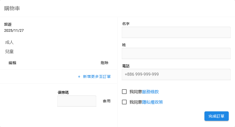
Task: Open the 服務條款 link
Action: [150, 92]
